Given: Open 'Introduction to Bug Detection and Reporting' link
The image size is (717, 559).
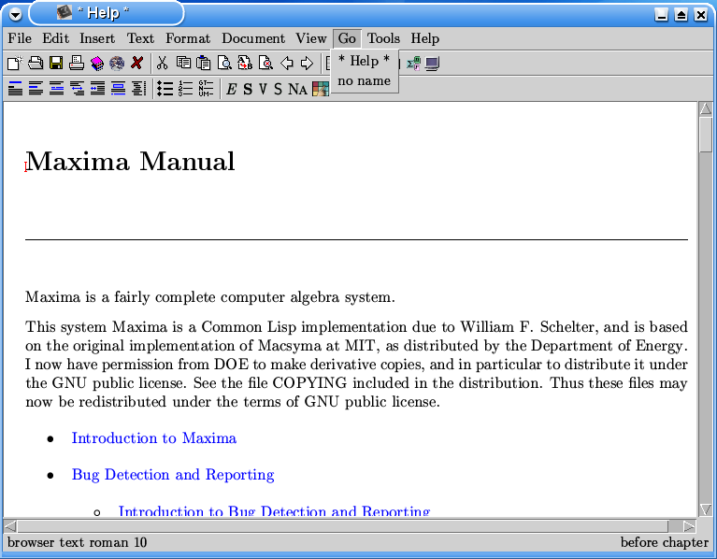Looking at the screenshot, I should (274, 510).
